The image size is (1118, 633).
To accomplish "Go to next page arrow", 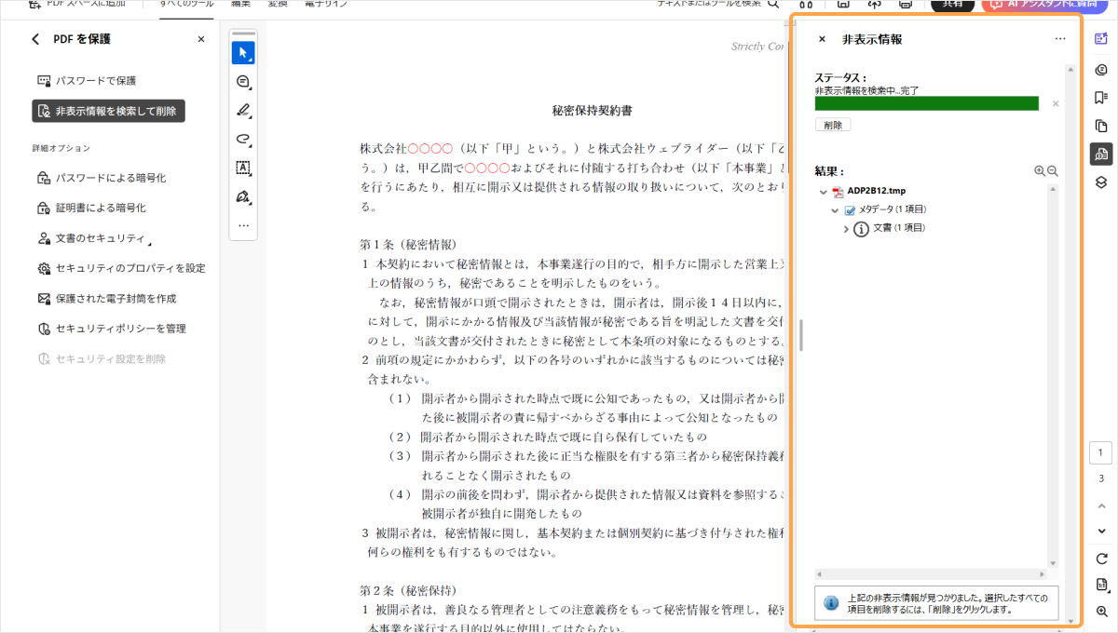I will pyautogui.click(x=1101, y=531).
